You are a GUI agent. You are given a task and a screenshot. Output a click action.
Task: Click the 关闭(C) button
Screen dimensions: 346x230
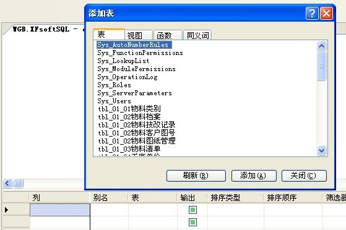[x=304, y=176]
